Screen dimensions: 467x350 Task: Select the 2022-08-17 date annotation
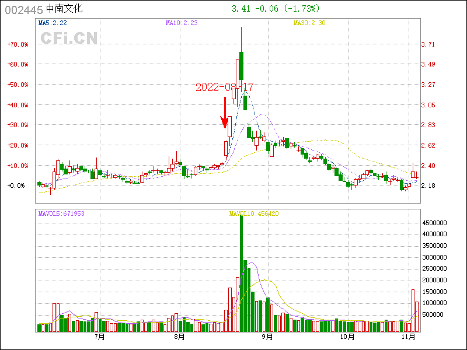(x=224, y=87)
